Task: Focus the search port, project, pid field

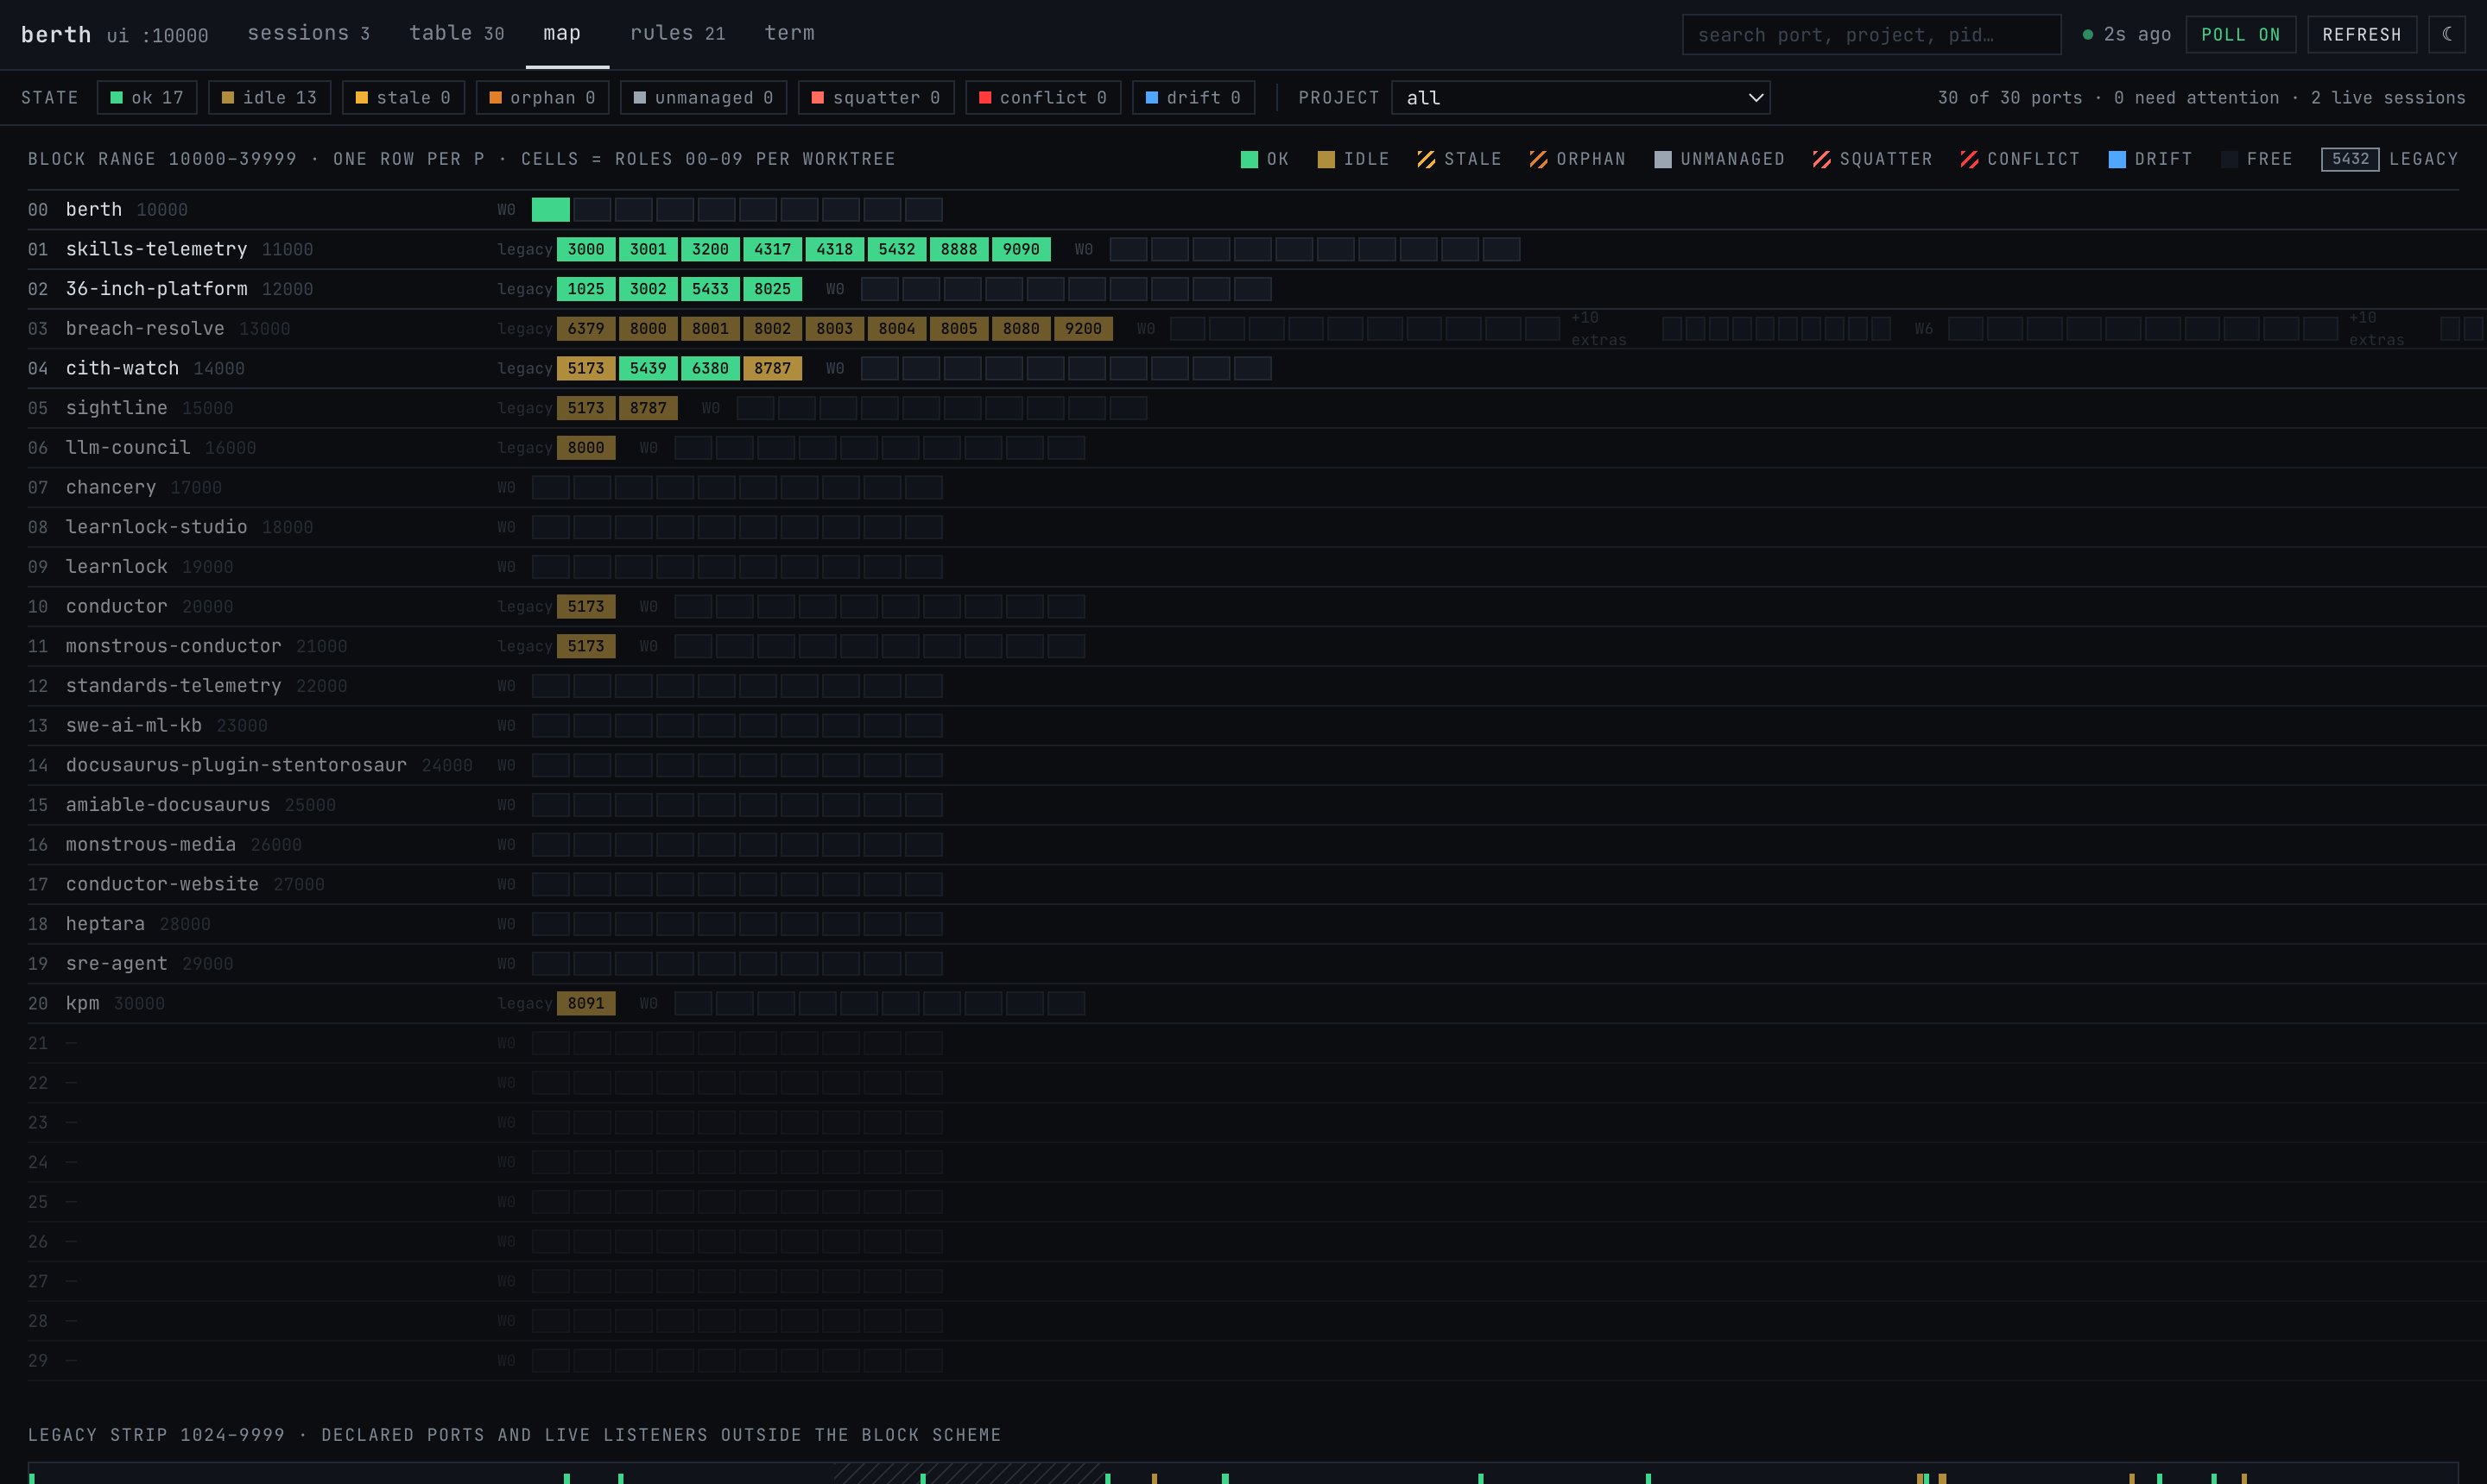Action: (1870, 34)
